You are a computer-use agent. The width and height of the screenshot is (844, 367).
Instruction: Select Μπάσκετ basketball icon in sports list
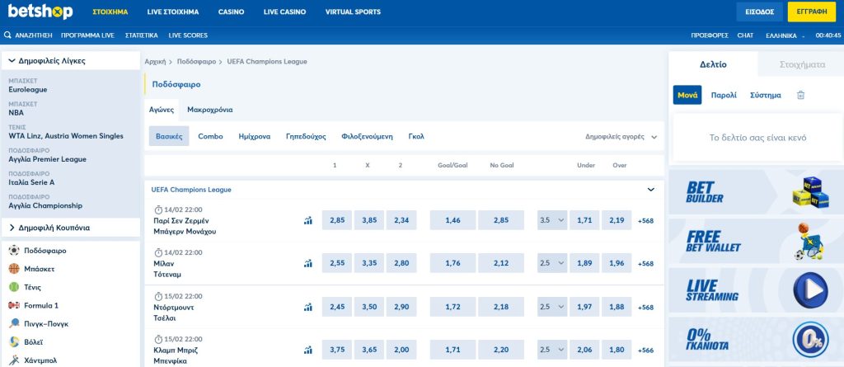tap(14, 268)
